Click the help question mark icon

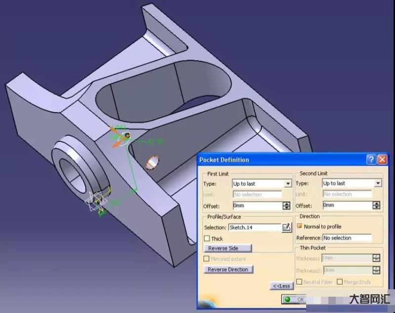[x=371, y=160]
